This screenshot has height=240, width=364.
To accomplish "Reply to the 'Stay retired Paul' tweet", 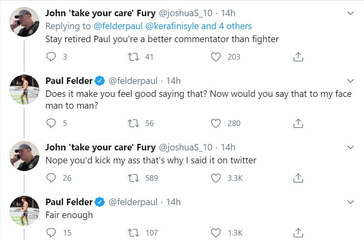I will point(51,57).
